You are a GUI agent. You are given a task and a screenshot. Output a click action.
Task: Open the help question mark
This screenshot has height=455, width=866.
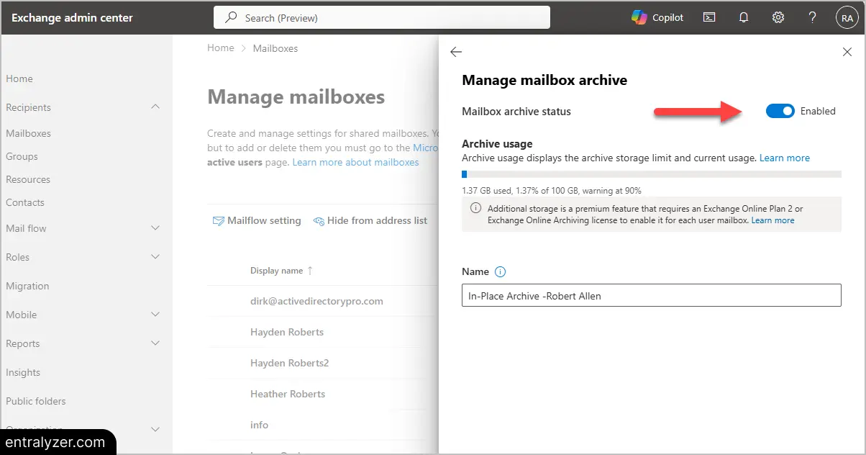coord(812,17)
